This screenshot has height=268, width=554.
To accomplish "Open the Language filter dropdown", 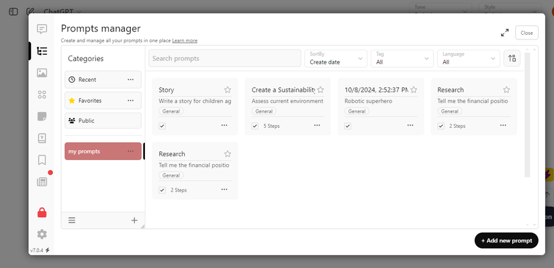I will 469,58.
